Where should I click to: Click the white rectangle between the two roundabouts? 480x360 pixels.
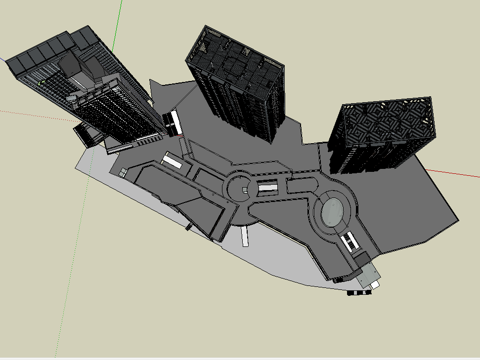(267, 187)
